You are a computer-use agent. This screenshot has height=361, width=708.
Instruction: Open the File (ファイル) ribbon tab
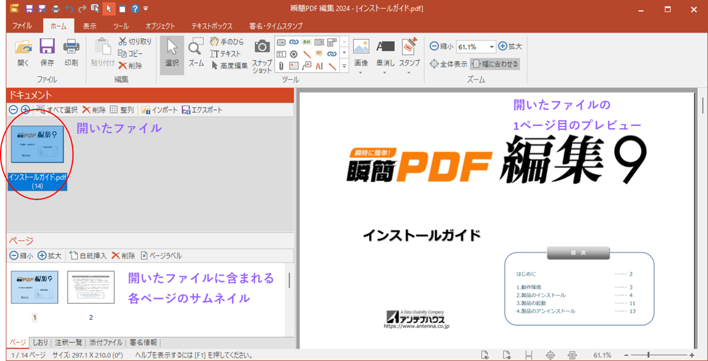coord(22,26)
